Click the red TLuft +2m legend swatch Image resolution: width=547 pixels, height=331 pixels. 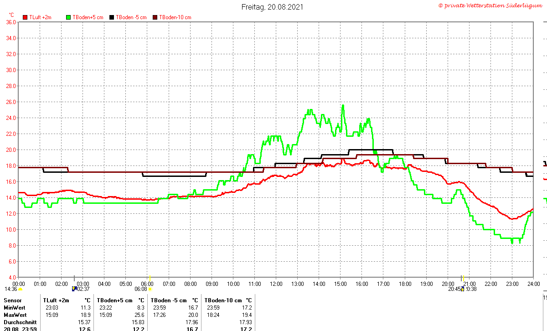pyautogui.click(x=25, y=17)
